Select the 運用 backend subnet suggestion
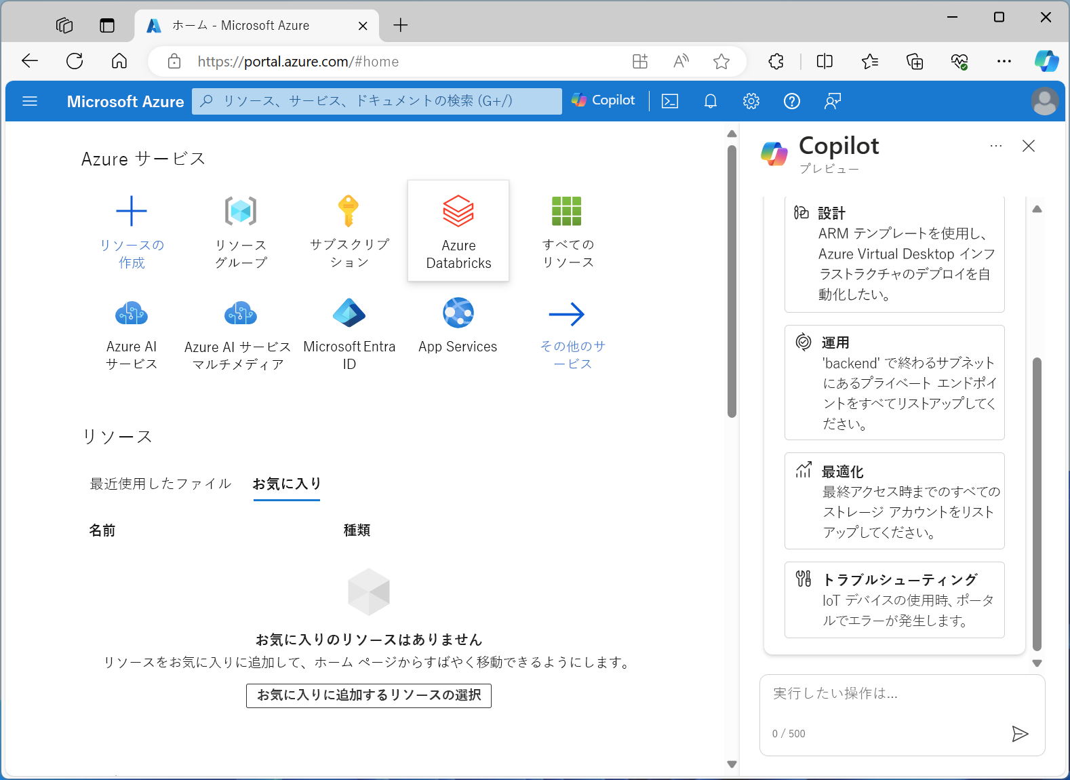This screenshot has width=1070, height=780. click(x=894, y=383)
